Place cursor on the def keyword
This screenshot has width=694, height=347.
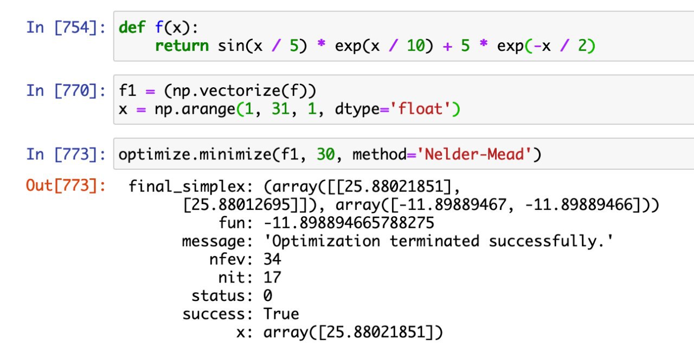click(x=132, y=28)
